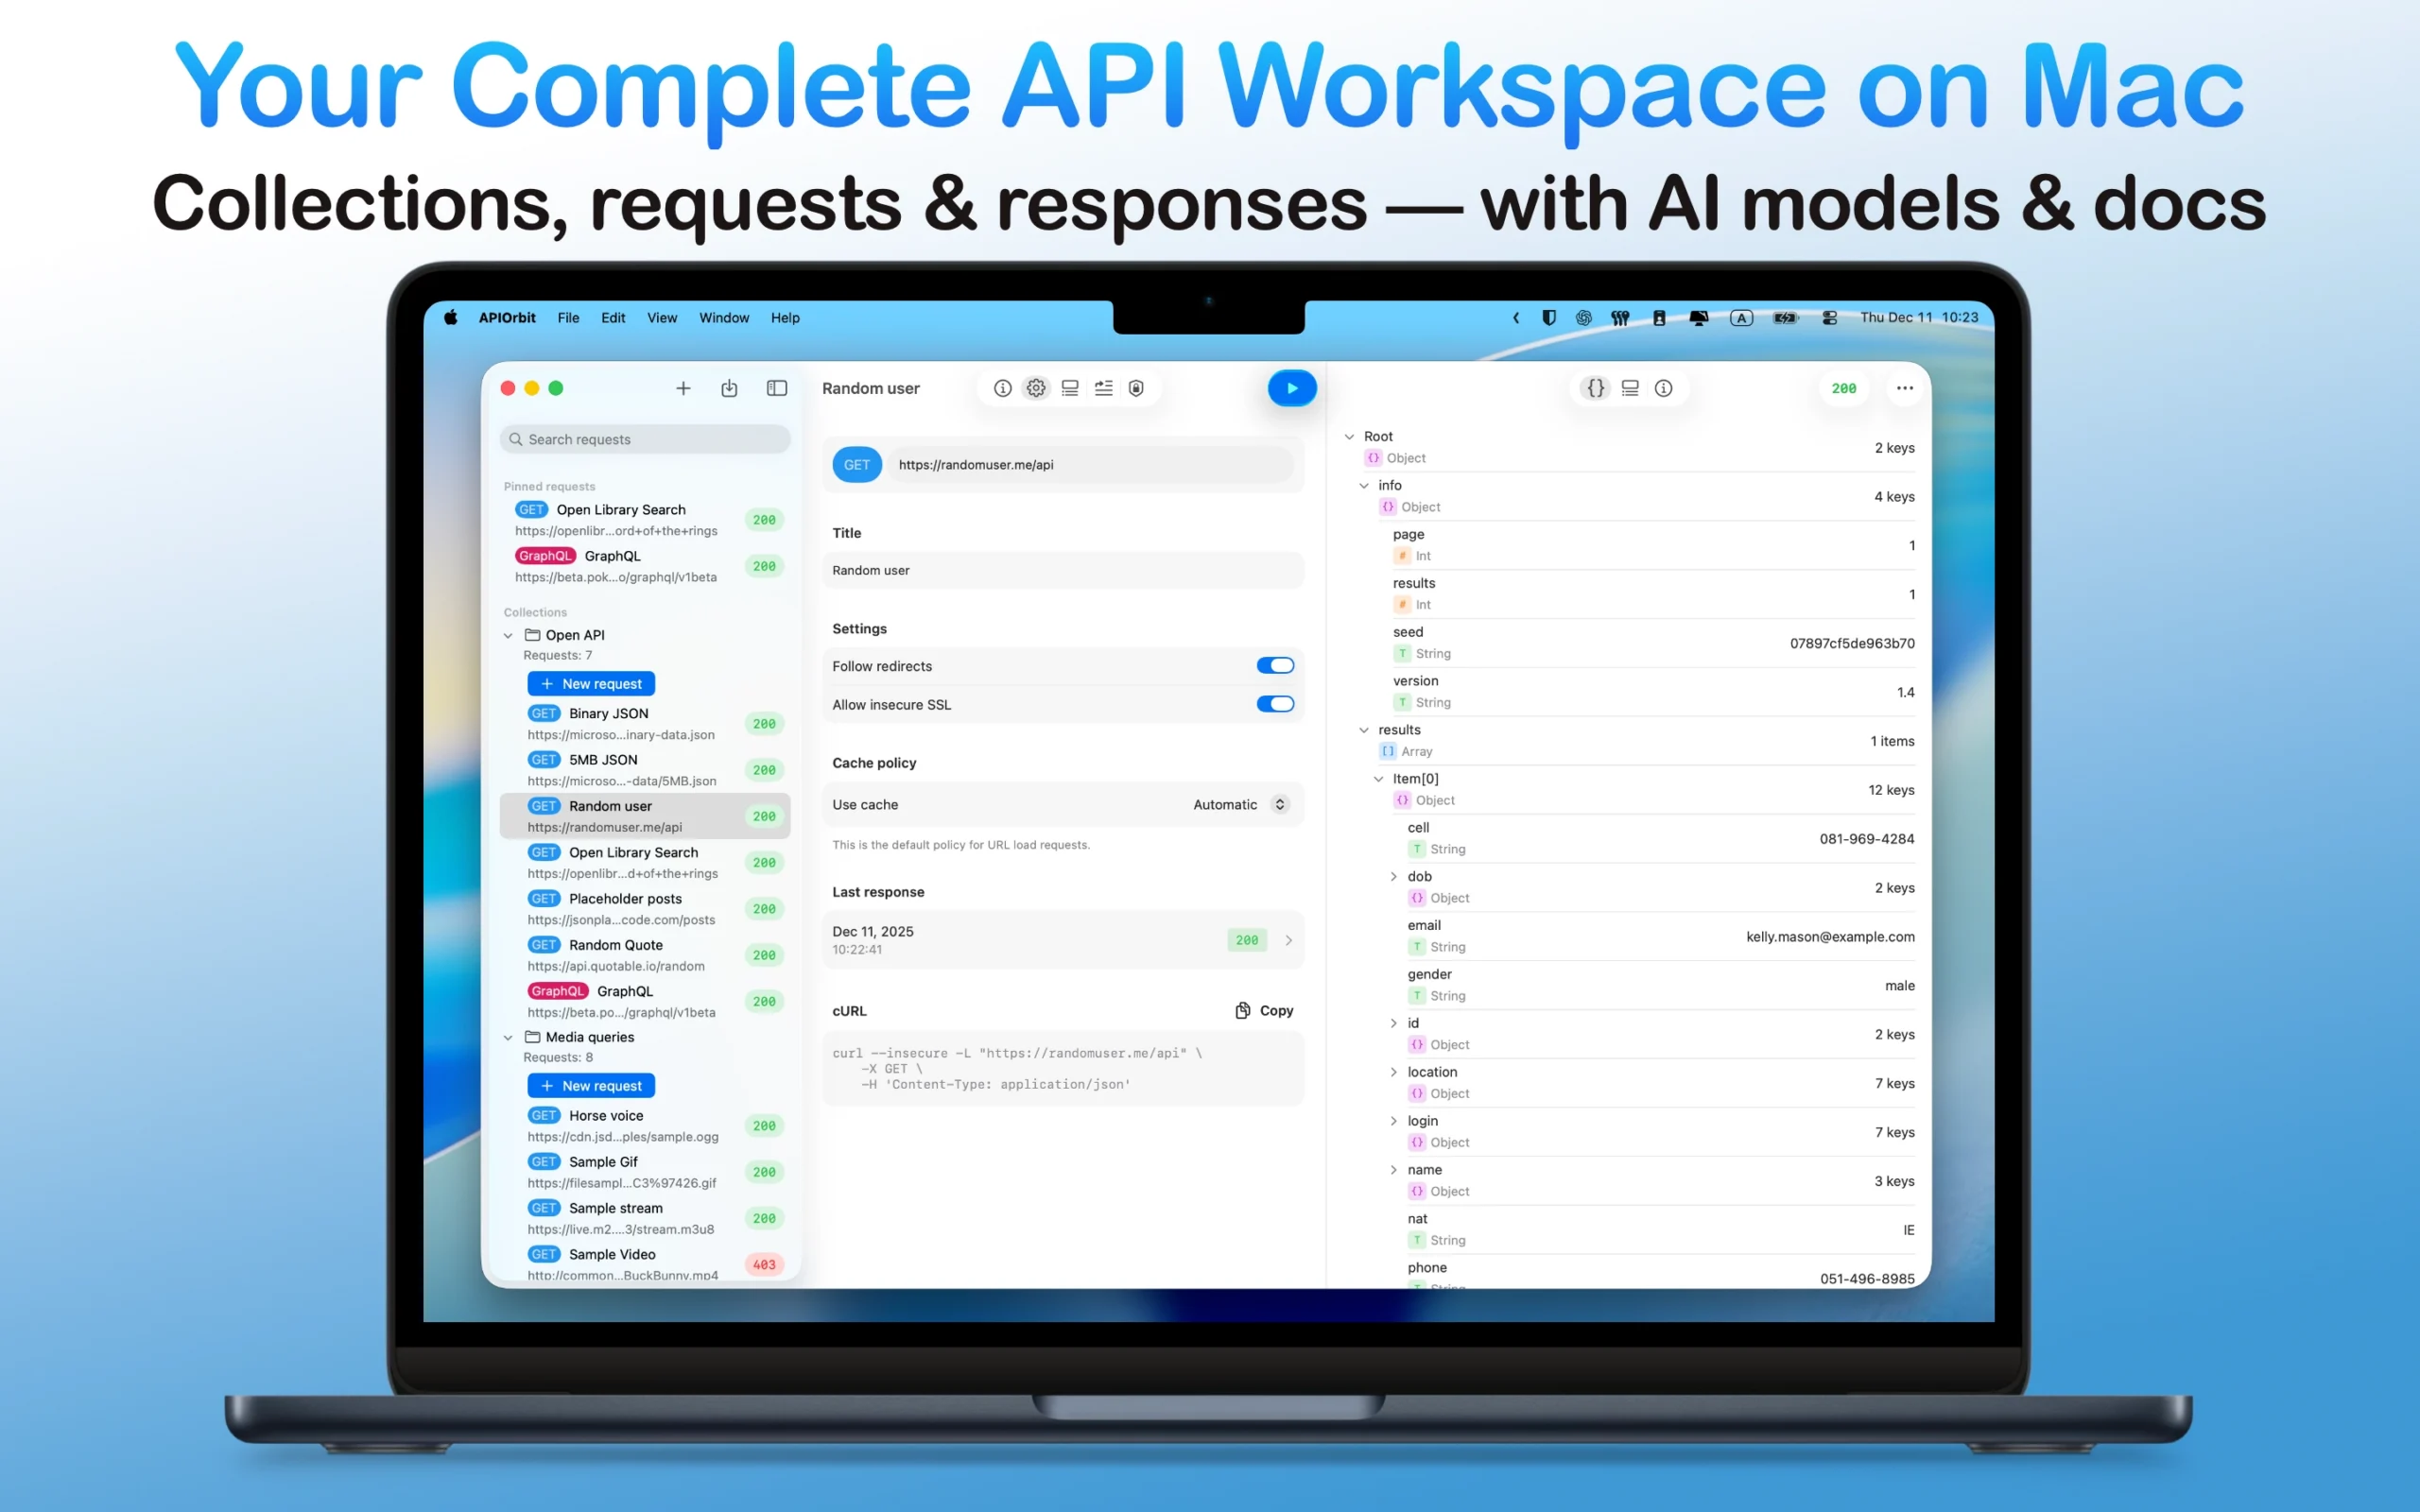
Task: Run the request with the blue play button
Action: (x=1292, y=388)
